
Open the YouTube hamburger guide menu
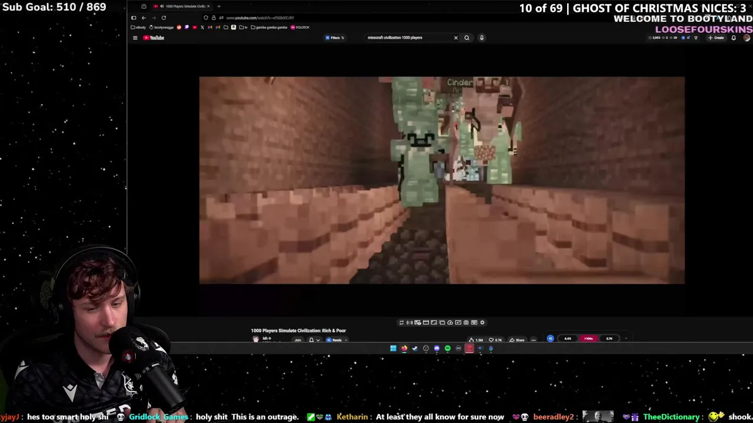point(135,38)
